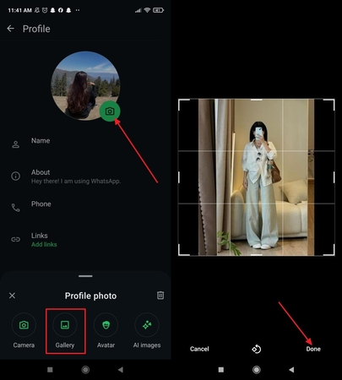Screen dimensions: 342x380
Task: Tap Cancel in the crop screen
Action: click(x=199, y=349)
